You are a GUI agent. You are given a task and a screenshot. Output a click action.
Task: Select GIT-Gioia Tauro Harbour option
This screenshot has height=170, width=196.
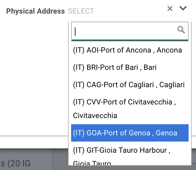[122, 150]
